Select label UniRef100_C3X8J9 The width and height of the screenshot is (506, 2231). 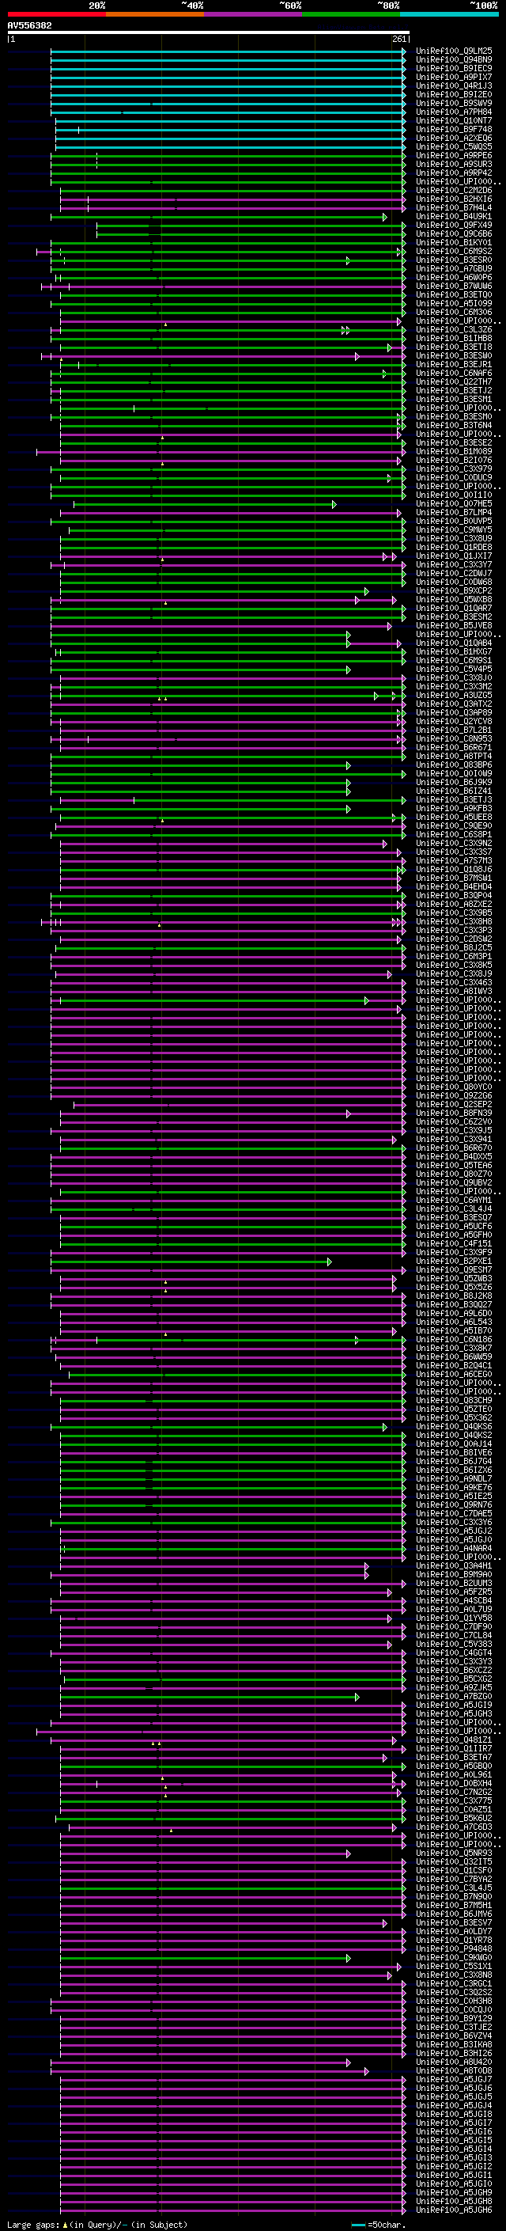454,974
